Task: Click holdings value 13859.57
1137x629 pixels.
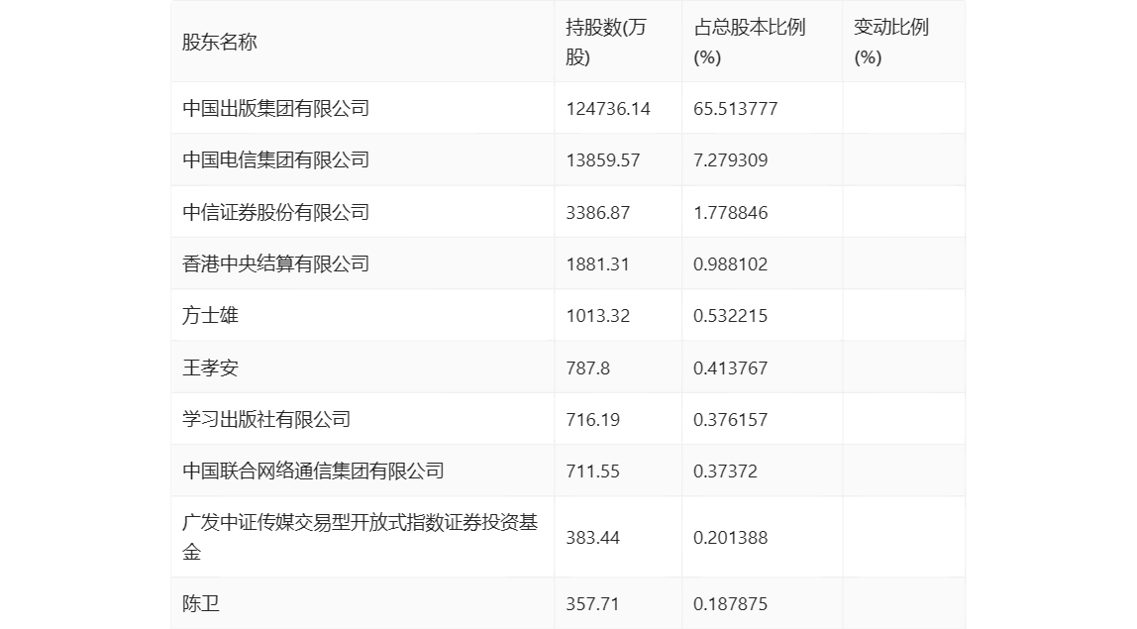Action: [603, 160]
